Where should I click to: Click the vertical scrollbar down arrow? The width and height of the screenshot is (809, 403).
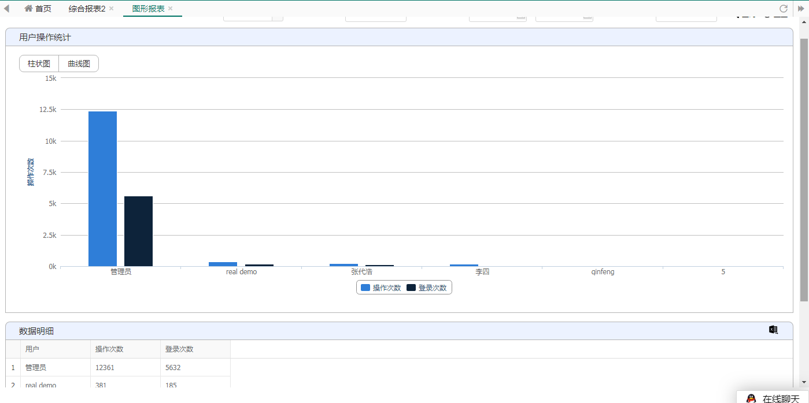pyautogui.click(x=804, y=382)
